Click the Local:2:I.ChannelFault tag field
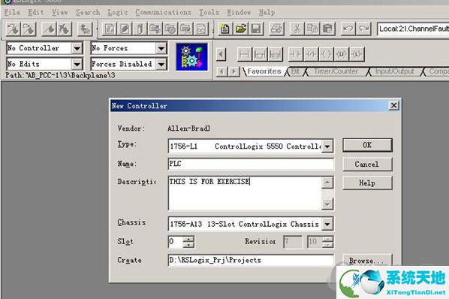The image size is (449, 299). (x=413, y=29)
